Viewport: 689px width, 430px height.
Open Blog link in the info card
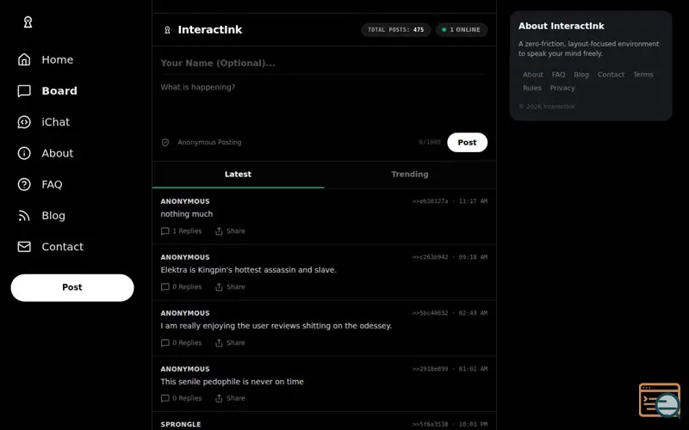[x=580, y=75]
